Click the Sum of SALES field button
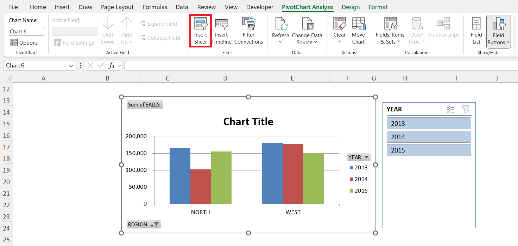The image size is (518, 246). pos(144,105)
